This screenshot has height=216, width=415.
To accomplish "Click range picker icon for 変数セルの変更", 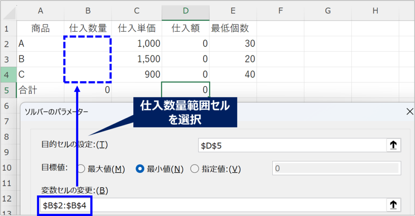I will [393, 205].
